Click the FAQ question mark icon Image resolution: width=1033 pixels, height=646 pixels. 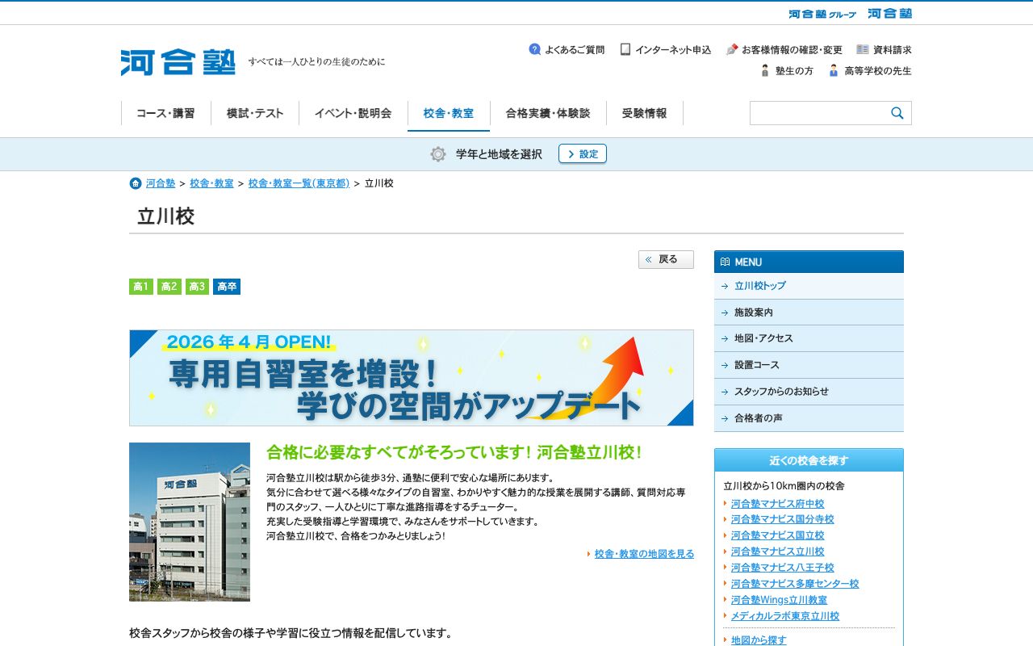(534, 49)
